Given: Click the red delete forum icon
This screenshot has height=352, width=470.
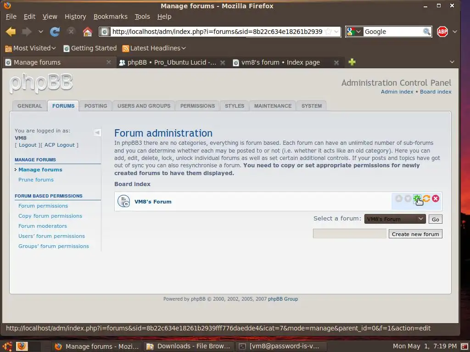Looking at the screenshot, I should (x=436, y=198).
